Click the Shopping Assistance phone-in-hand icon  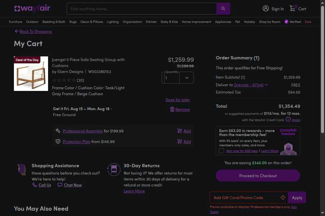click(22, 169)
